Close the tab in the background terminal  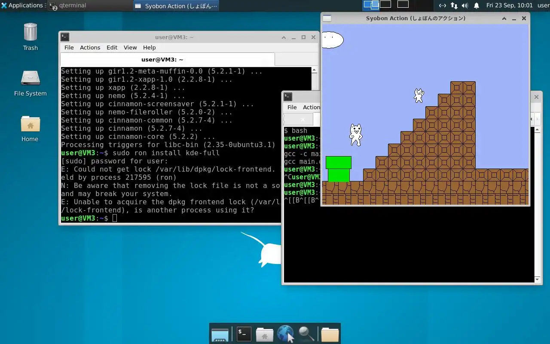coord(302,120)
